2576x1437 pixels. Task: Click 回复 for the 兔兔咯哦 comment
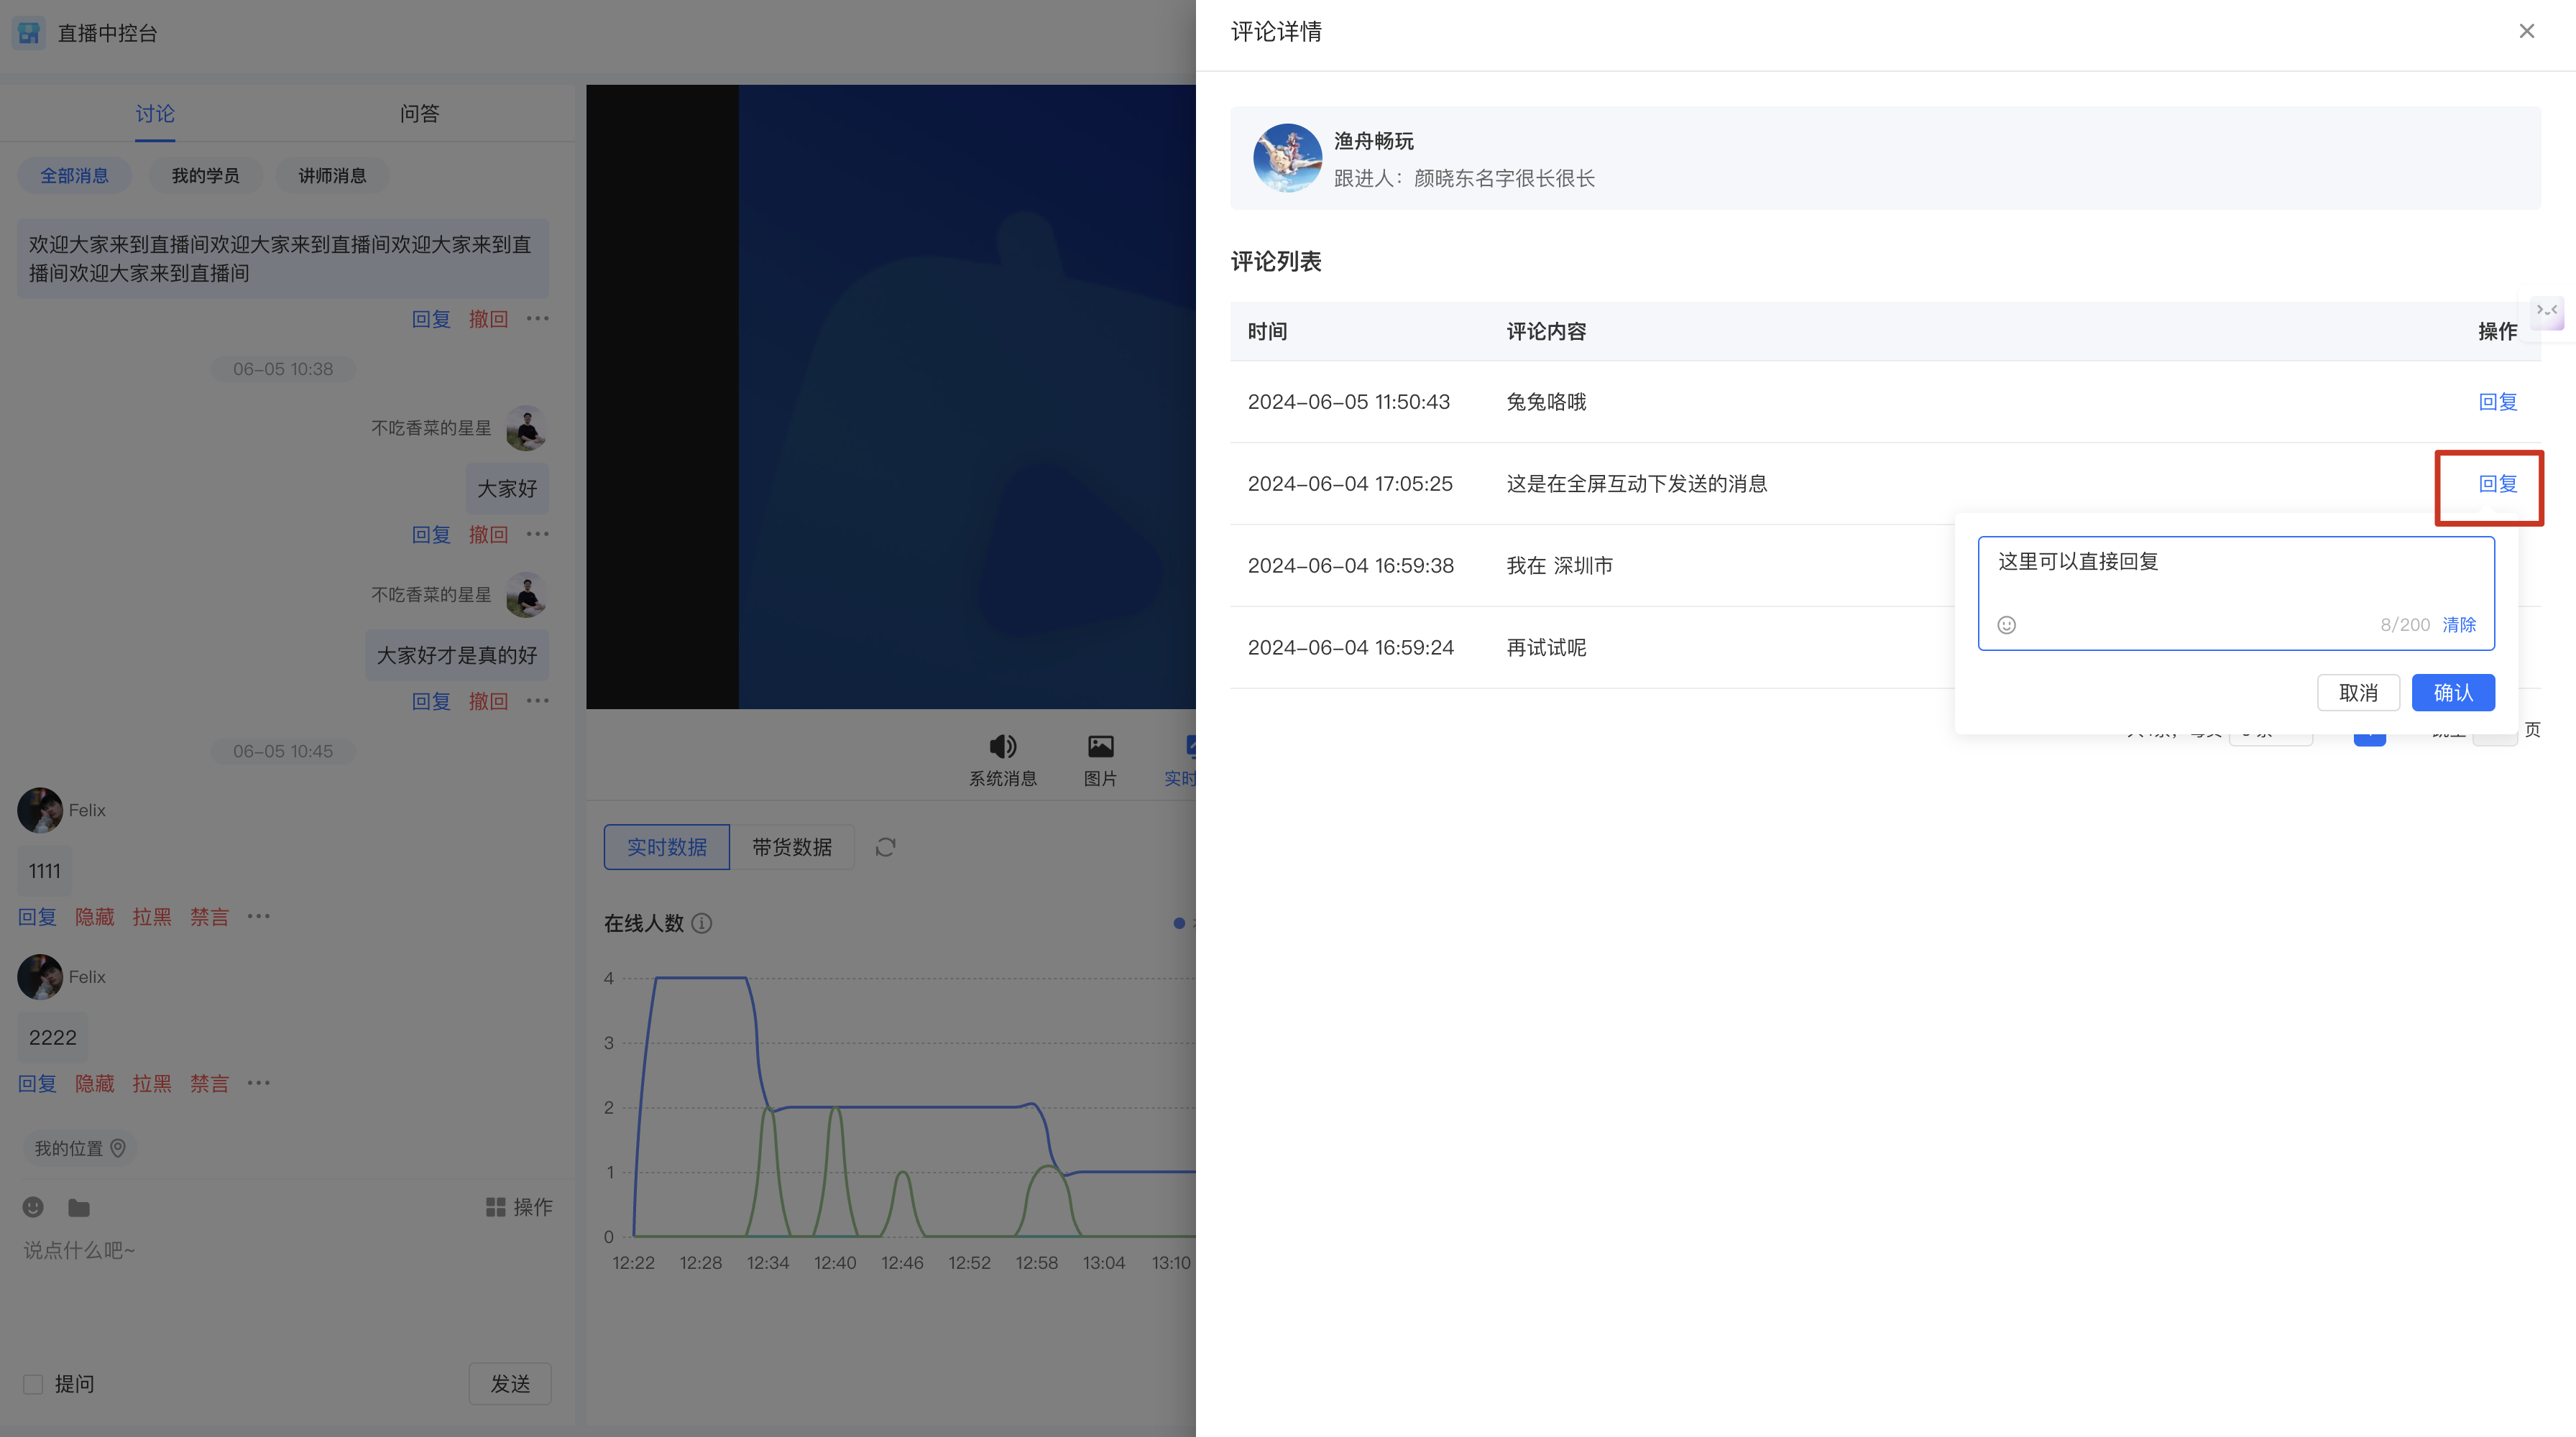pyautogui.click(x=2497, y=402)
